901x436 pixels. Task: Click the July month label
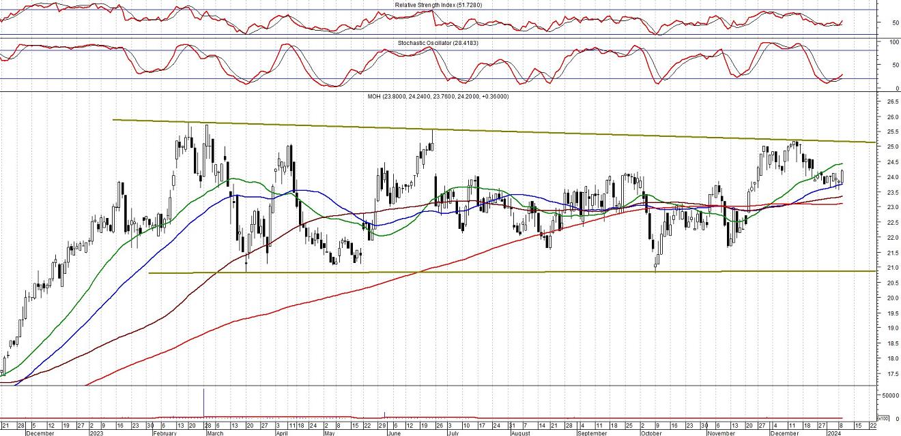point(453,433)
